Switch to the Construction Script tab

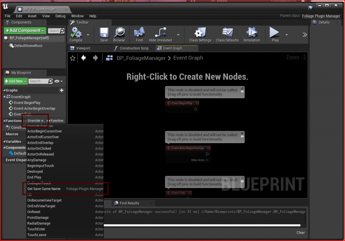pos(134,48)
